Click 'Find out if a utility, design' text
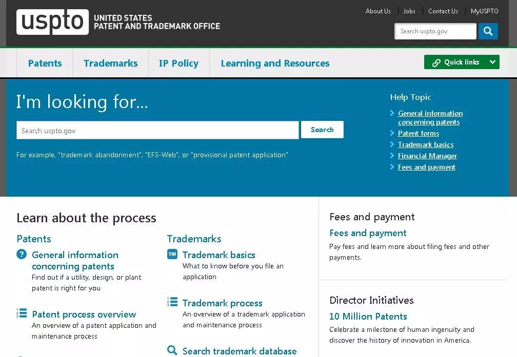 (x=86, y=283)
